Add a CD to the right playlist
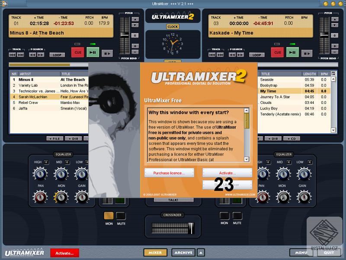 (x=292, y=139)
